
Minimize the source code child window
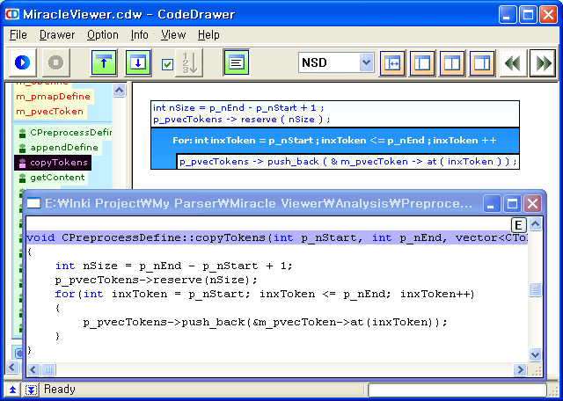point(492,204)
